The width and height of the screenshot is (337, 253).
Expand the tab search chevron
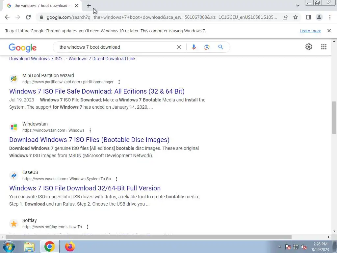pyautogui.click(x=298, y=6)
